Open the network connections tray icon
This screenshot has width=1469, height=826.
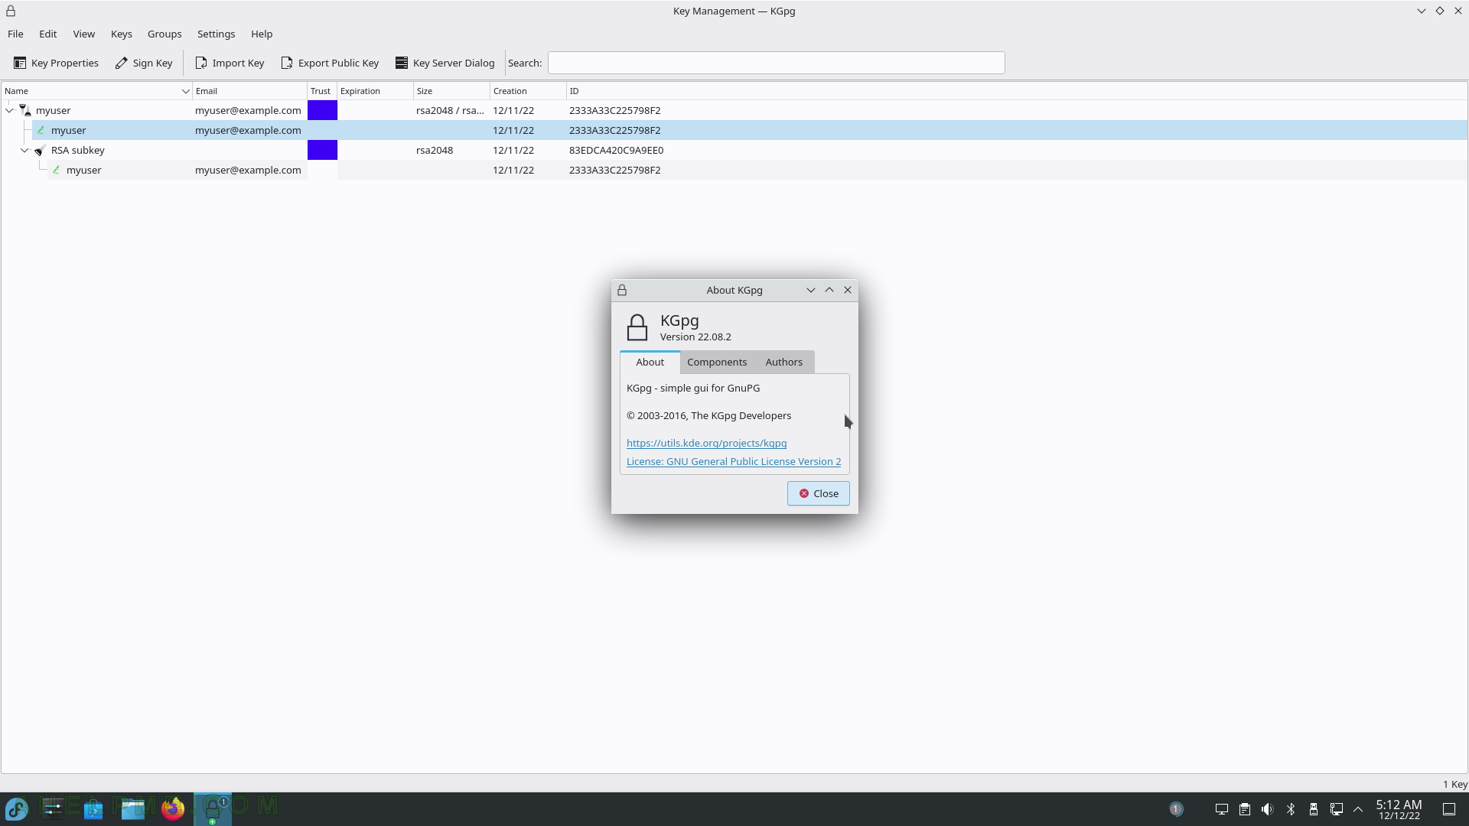click(1337, 809)
